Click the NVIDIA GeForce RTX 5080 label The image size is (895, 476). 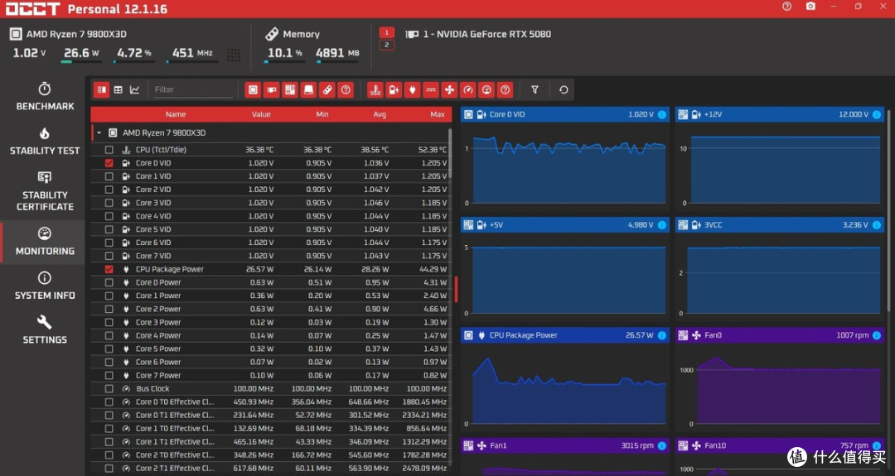tap(487, 34)
